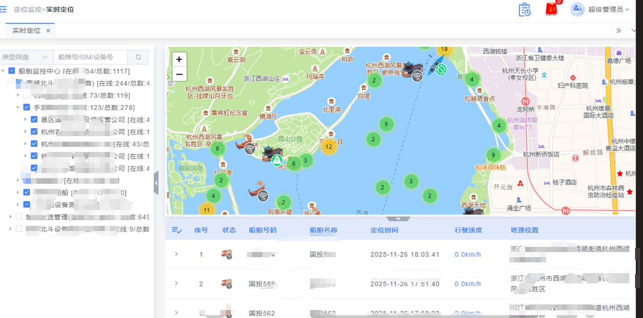
Task: Click the user avatar icon
Action: (x=578, y=9)
